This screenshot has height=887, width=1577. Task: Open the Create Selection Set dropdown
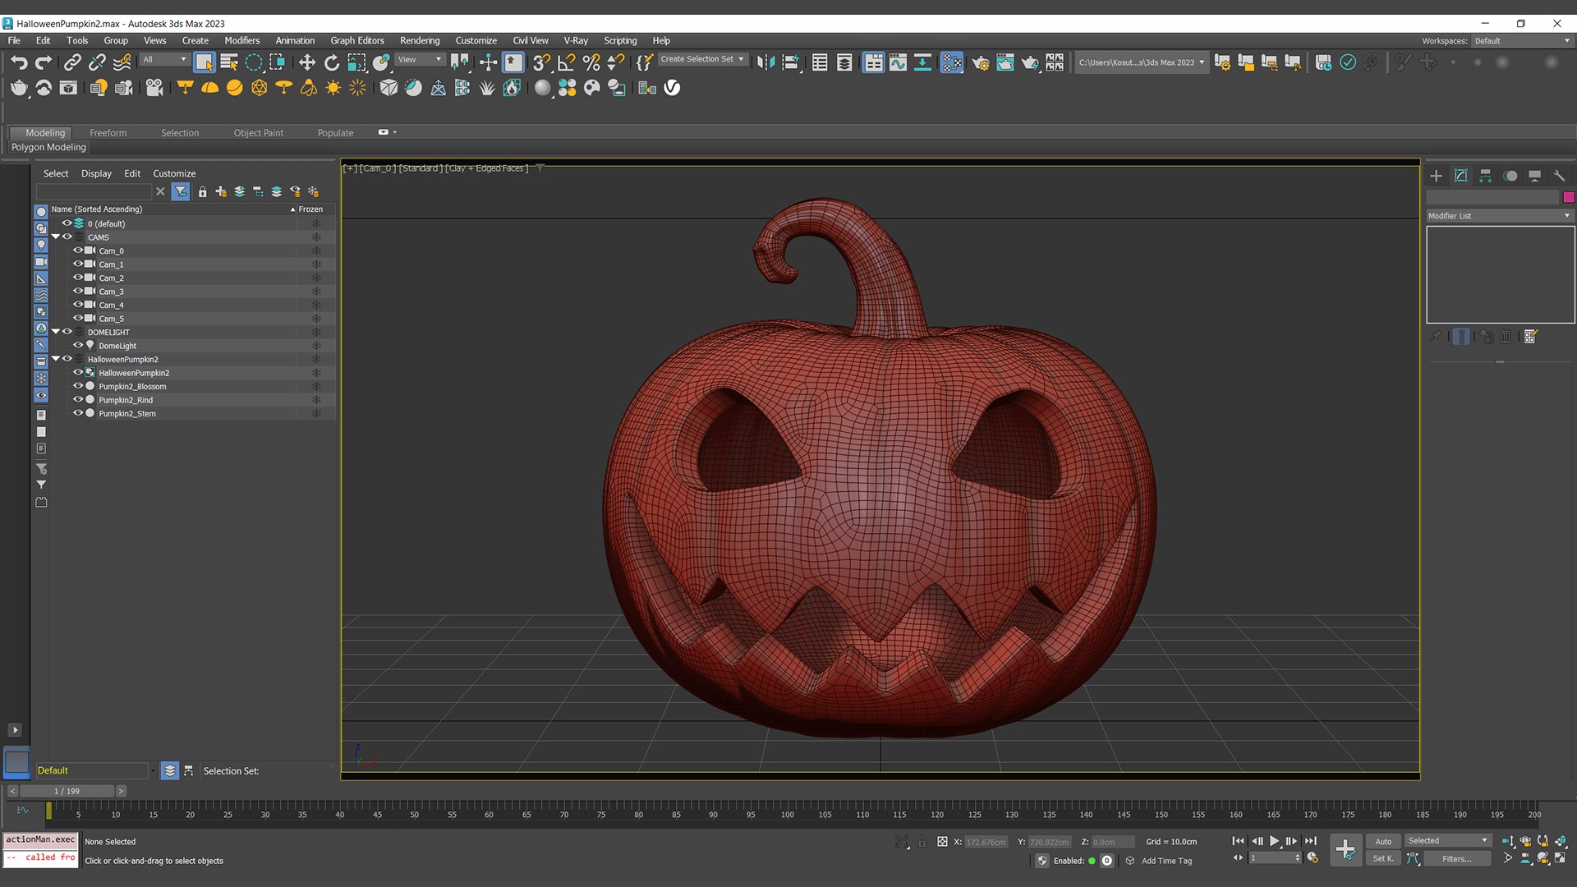703,59
